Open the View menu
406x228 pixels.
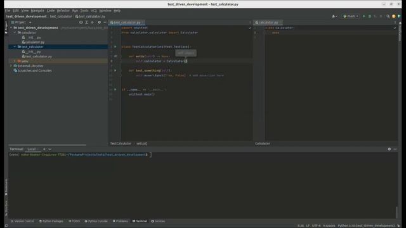click(x=25, y=11)
